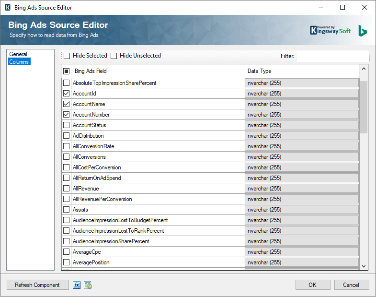Check the AllCostPerConversion checkbox
The height and width of the screenshot is (297, 376).
(x=67, y=167)
